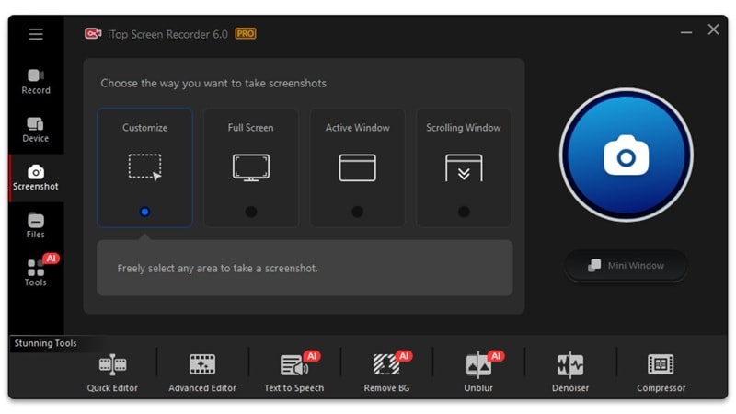Select the Active Window radio button

pyautogui.click(x=358, y=212)
